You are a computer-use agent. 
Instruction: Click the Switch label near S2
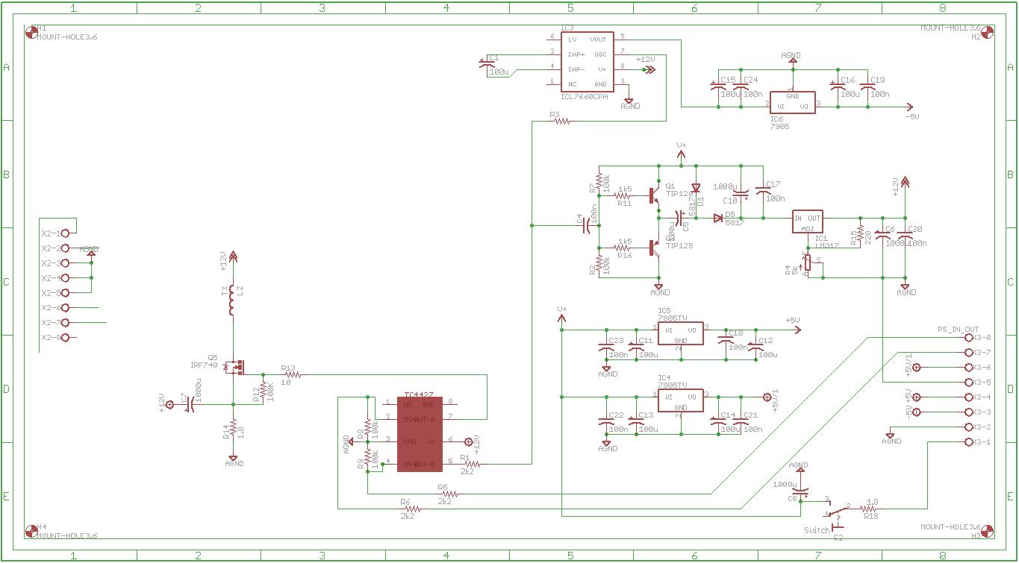point(817,530)
